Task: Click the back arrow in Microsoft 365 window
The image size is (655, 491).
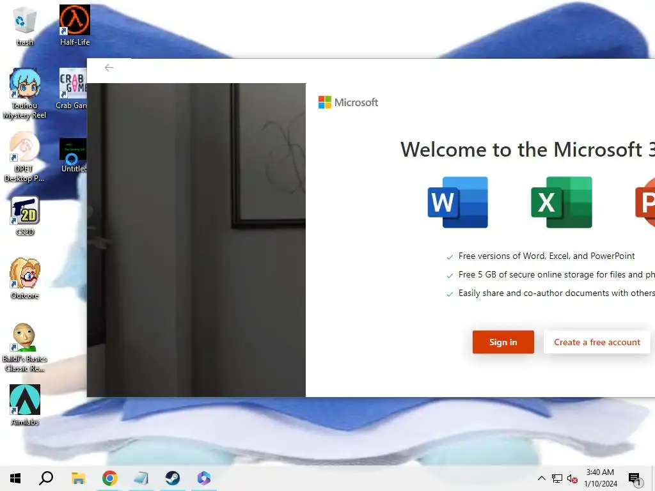Action: (109, 68)
